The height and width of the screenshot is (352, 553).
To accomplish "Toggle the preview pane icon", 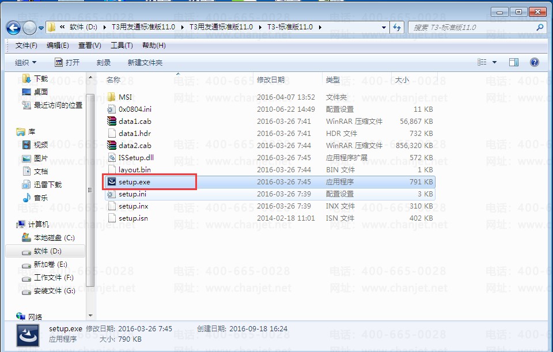I will click(x=514, y=62).
